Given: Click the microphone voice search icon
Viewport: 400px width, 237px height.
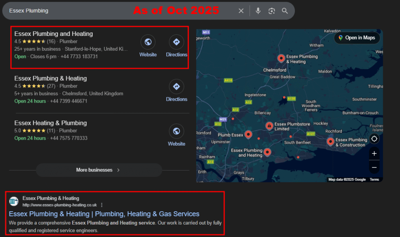Looking at the screenshot, I should (x=258, y=11).
